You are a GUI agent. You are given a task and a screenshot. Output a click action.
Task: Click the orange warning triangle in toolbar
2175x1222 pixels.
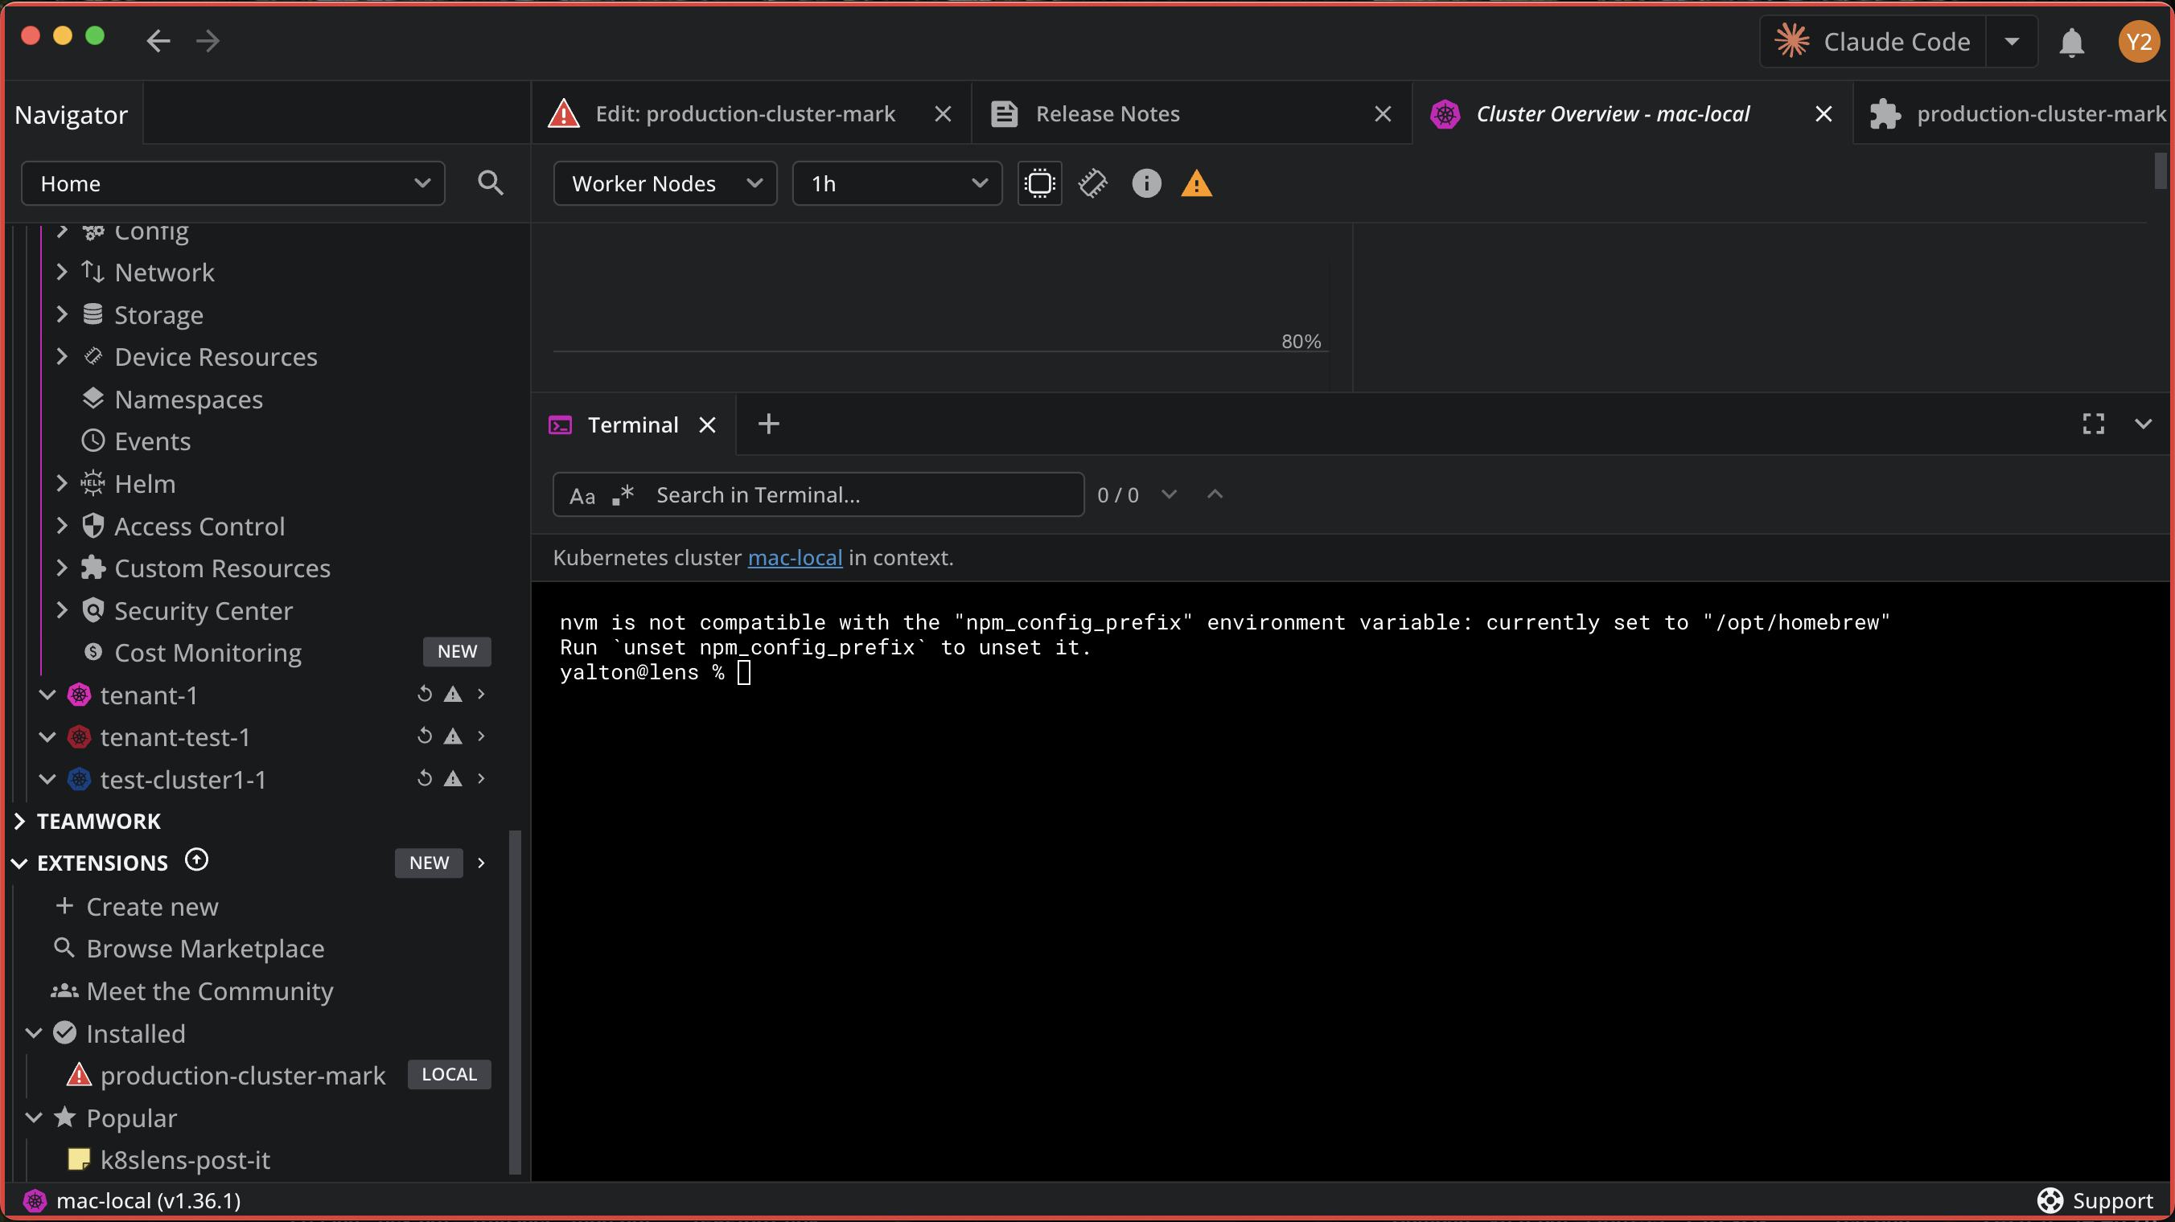click(1196, 183)
